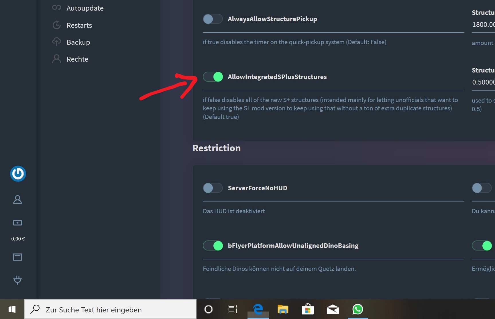Image resolution: width=495 pixels, height=319 pixels.
Task: Open Rechte permissions page
Action: pos(77,59)
